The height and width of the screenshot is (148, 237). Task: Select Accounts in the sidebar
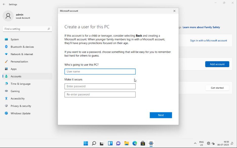[28, 76]
